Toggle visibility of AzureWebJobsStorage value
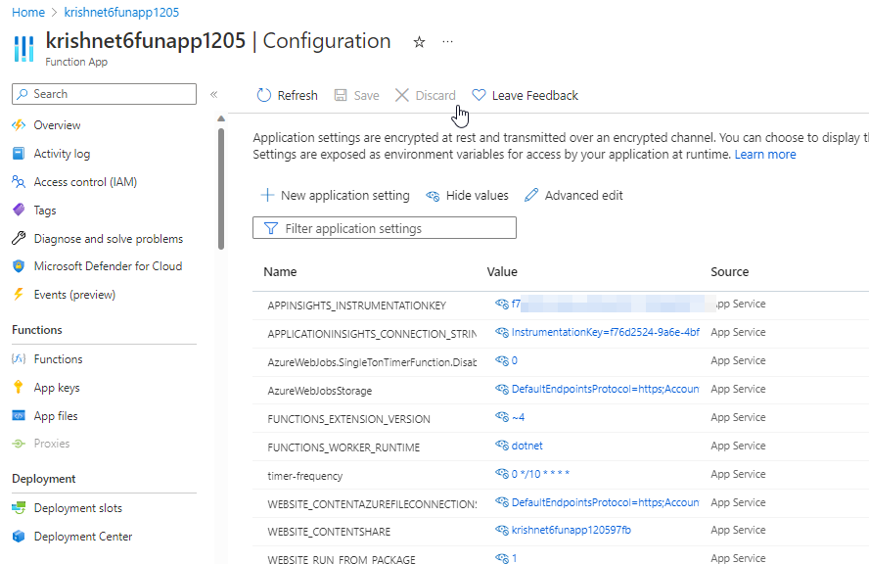Image resolution: width=869 pixels, height=564 pixels. [502, 389]
